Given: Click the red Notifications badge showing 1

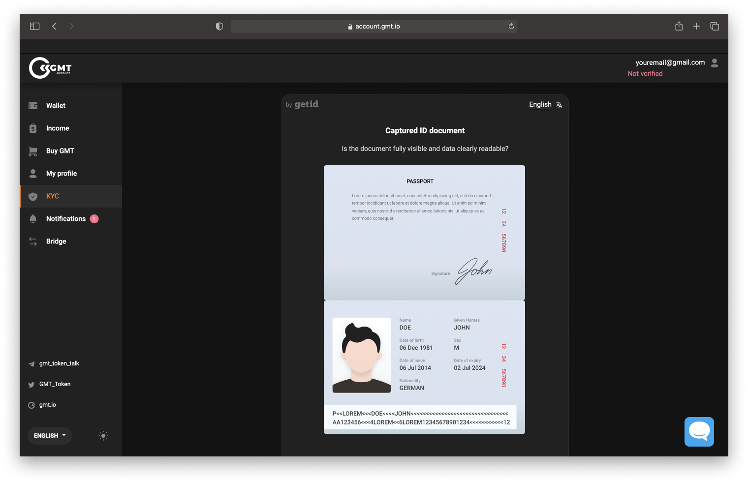Looking at the screenshot, I should point(94,219).
